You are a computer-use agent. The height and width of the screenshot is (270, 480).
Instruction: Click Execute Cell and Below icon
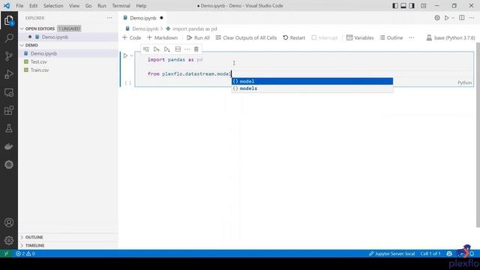166,49
